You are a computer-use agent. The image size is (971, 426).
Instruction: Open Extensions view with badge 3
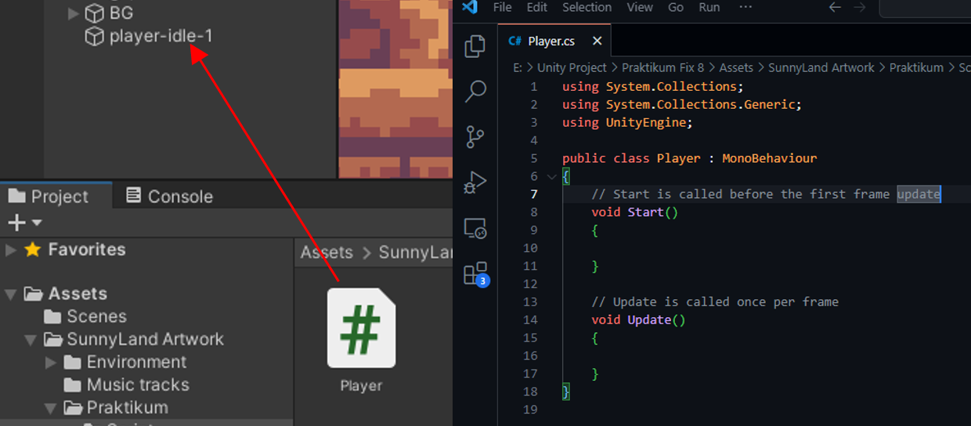[475, 273]
